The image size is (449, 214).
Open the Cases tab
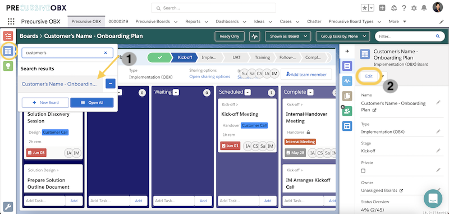pyautogui.click(x=286, y=21)
